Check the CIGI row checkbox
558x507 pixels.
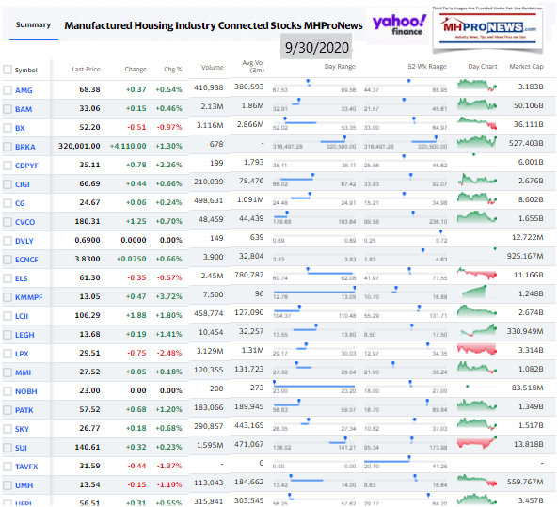[x=8, y=184]
